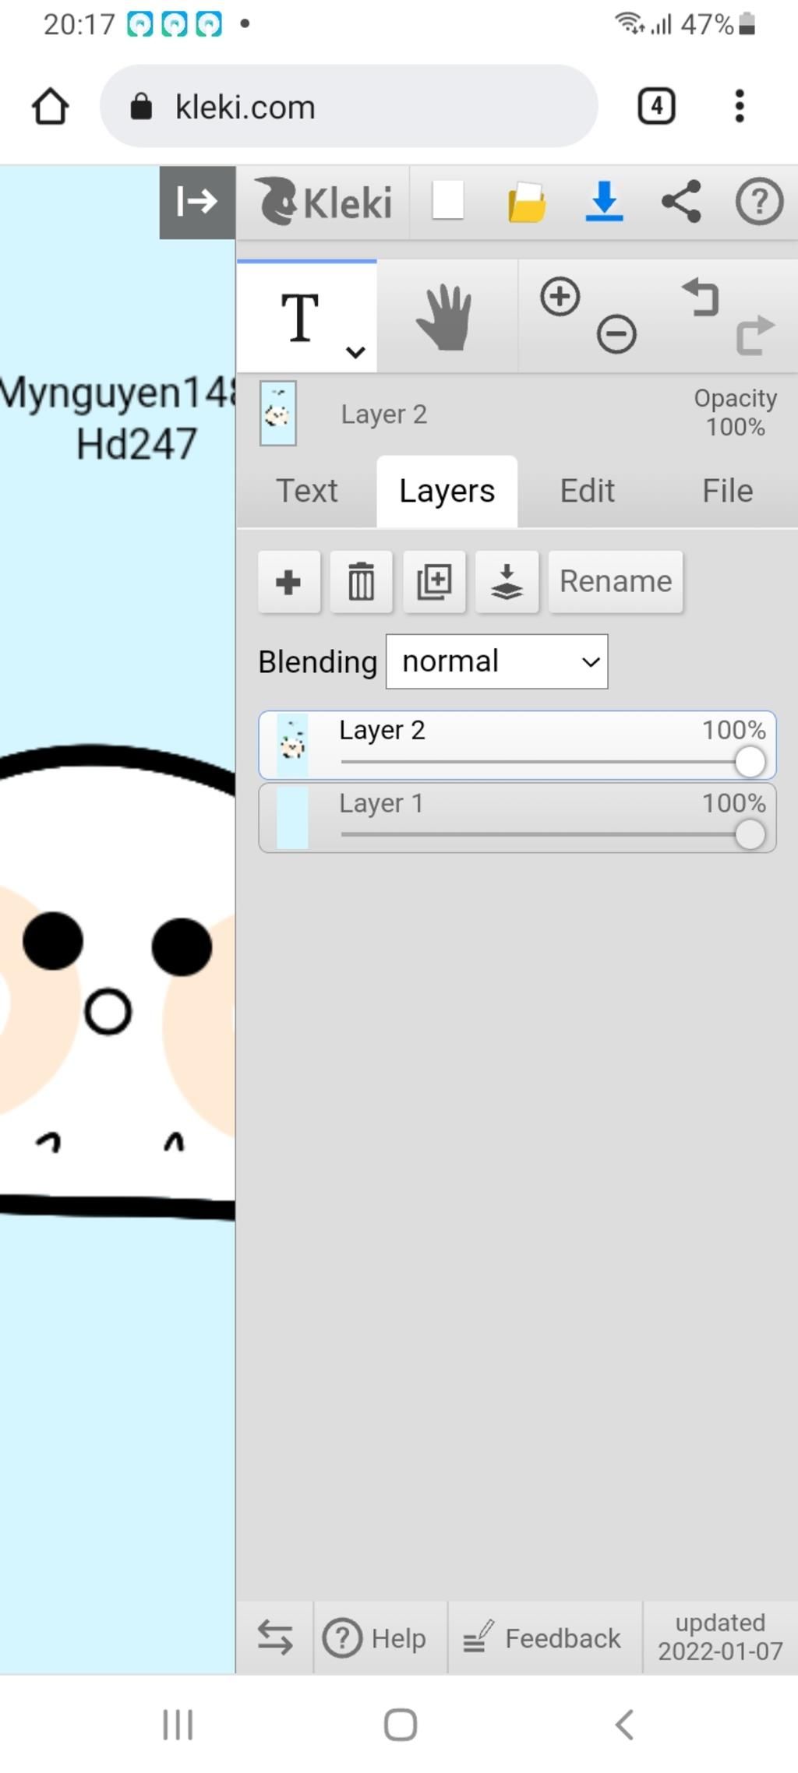Expand the tool chooser chevron
The image size is (798, 1773).
tap(355, 352)
